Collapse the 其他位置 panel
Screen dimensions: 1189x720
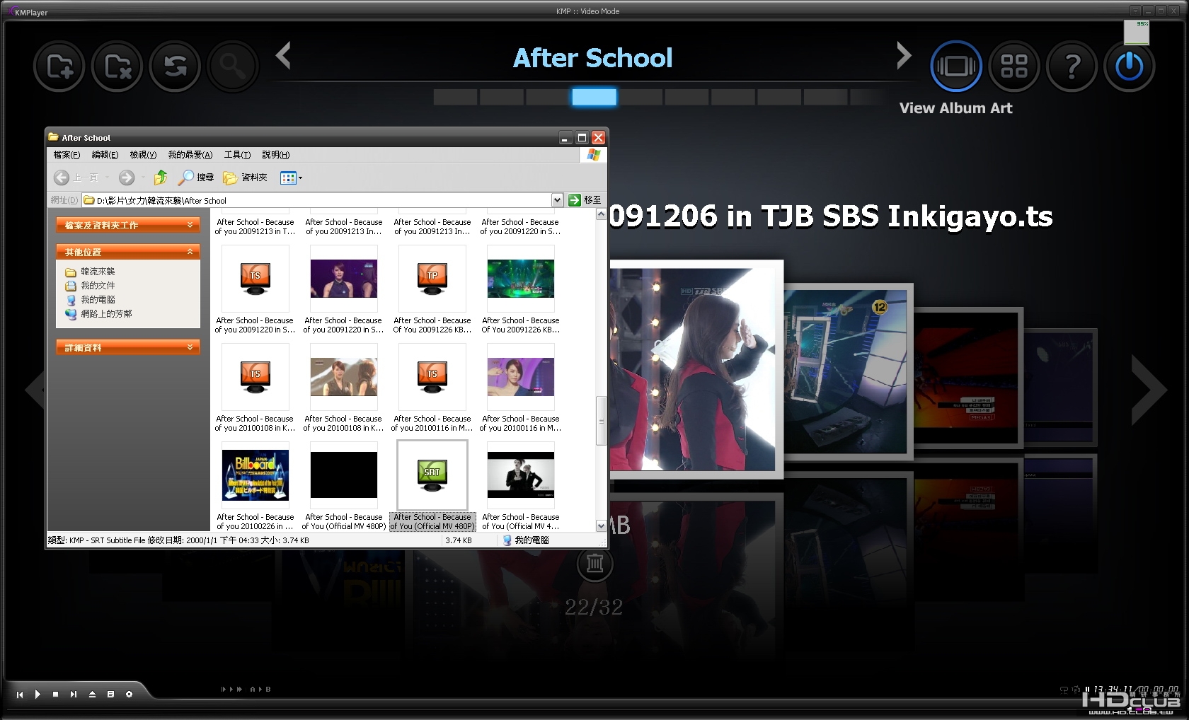point(190,252)
